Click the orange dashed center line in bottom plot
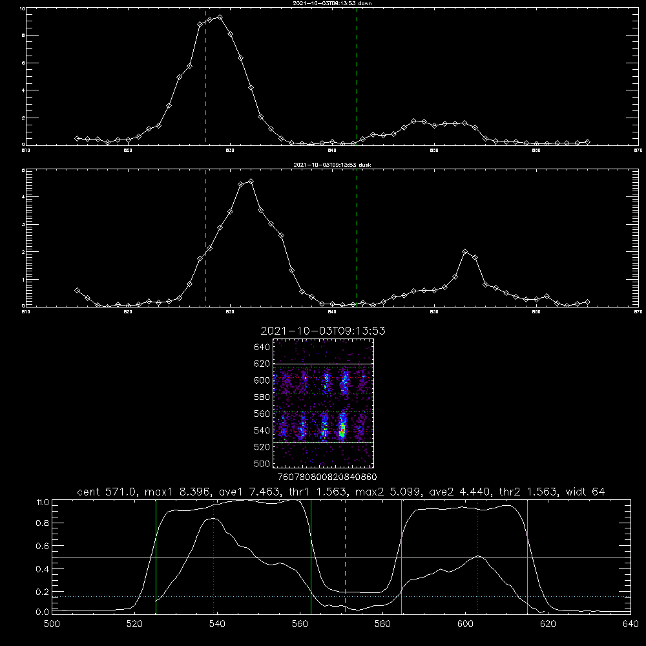The image size is (646, 646). click(345, 557)
